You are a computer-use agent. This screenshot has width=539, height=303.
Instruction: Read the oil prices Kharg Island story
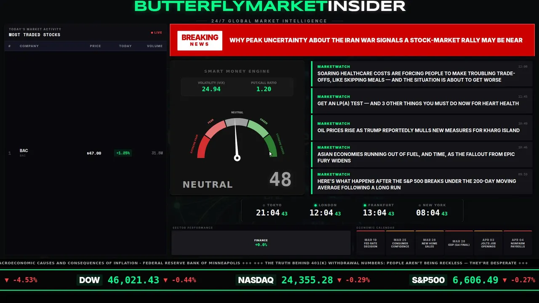422,127
